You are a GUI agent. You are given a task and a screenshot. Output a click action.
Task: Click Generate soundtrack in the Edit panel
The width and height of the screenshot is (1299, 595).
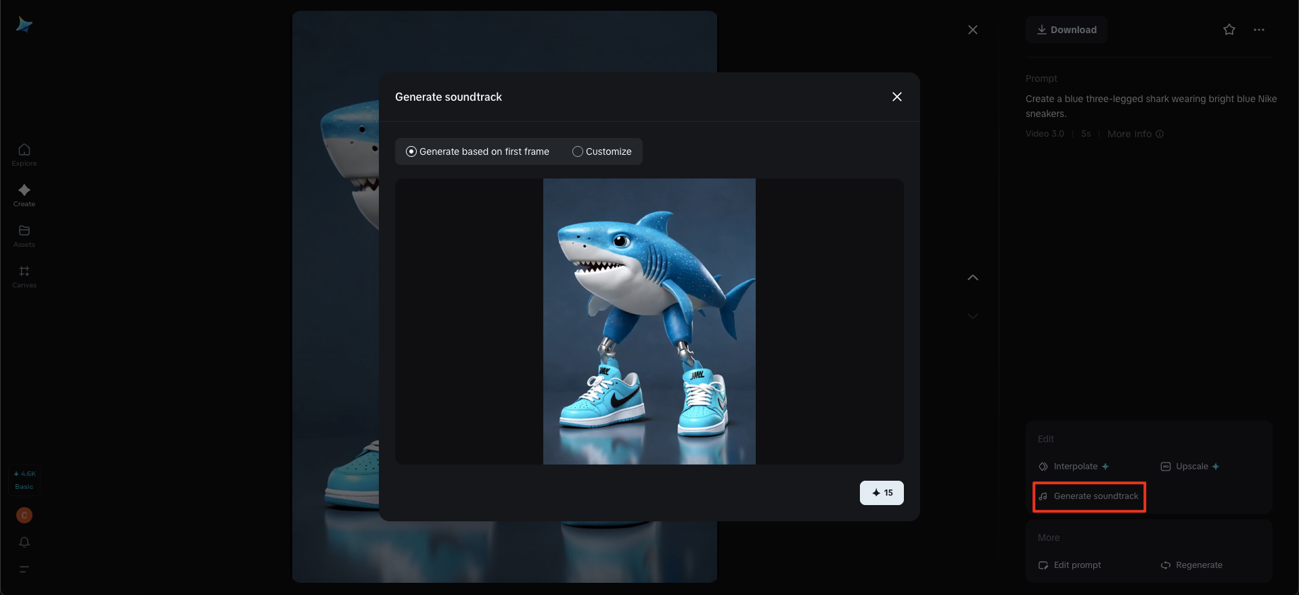click(x=1089, y=496)
